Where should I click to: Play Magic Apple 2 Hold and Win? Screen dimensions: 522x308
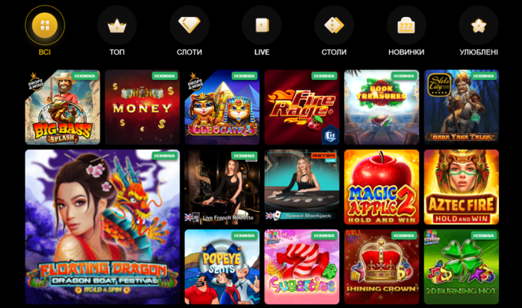click(x=382, y=187)
